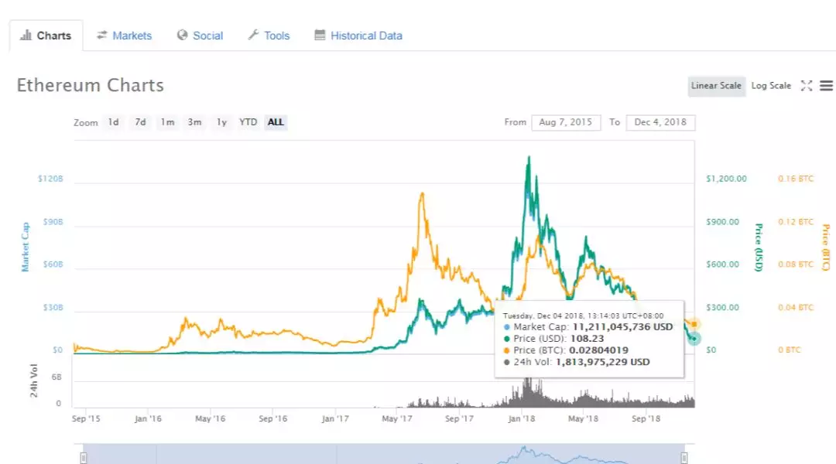836x464 pixels.
Task: Click the 24h Vol tooltip line
Action: (x=577, y=362)
